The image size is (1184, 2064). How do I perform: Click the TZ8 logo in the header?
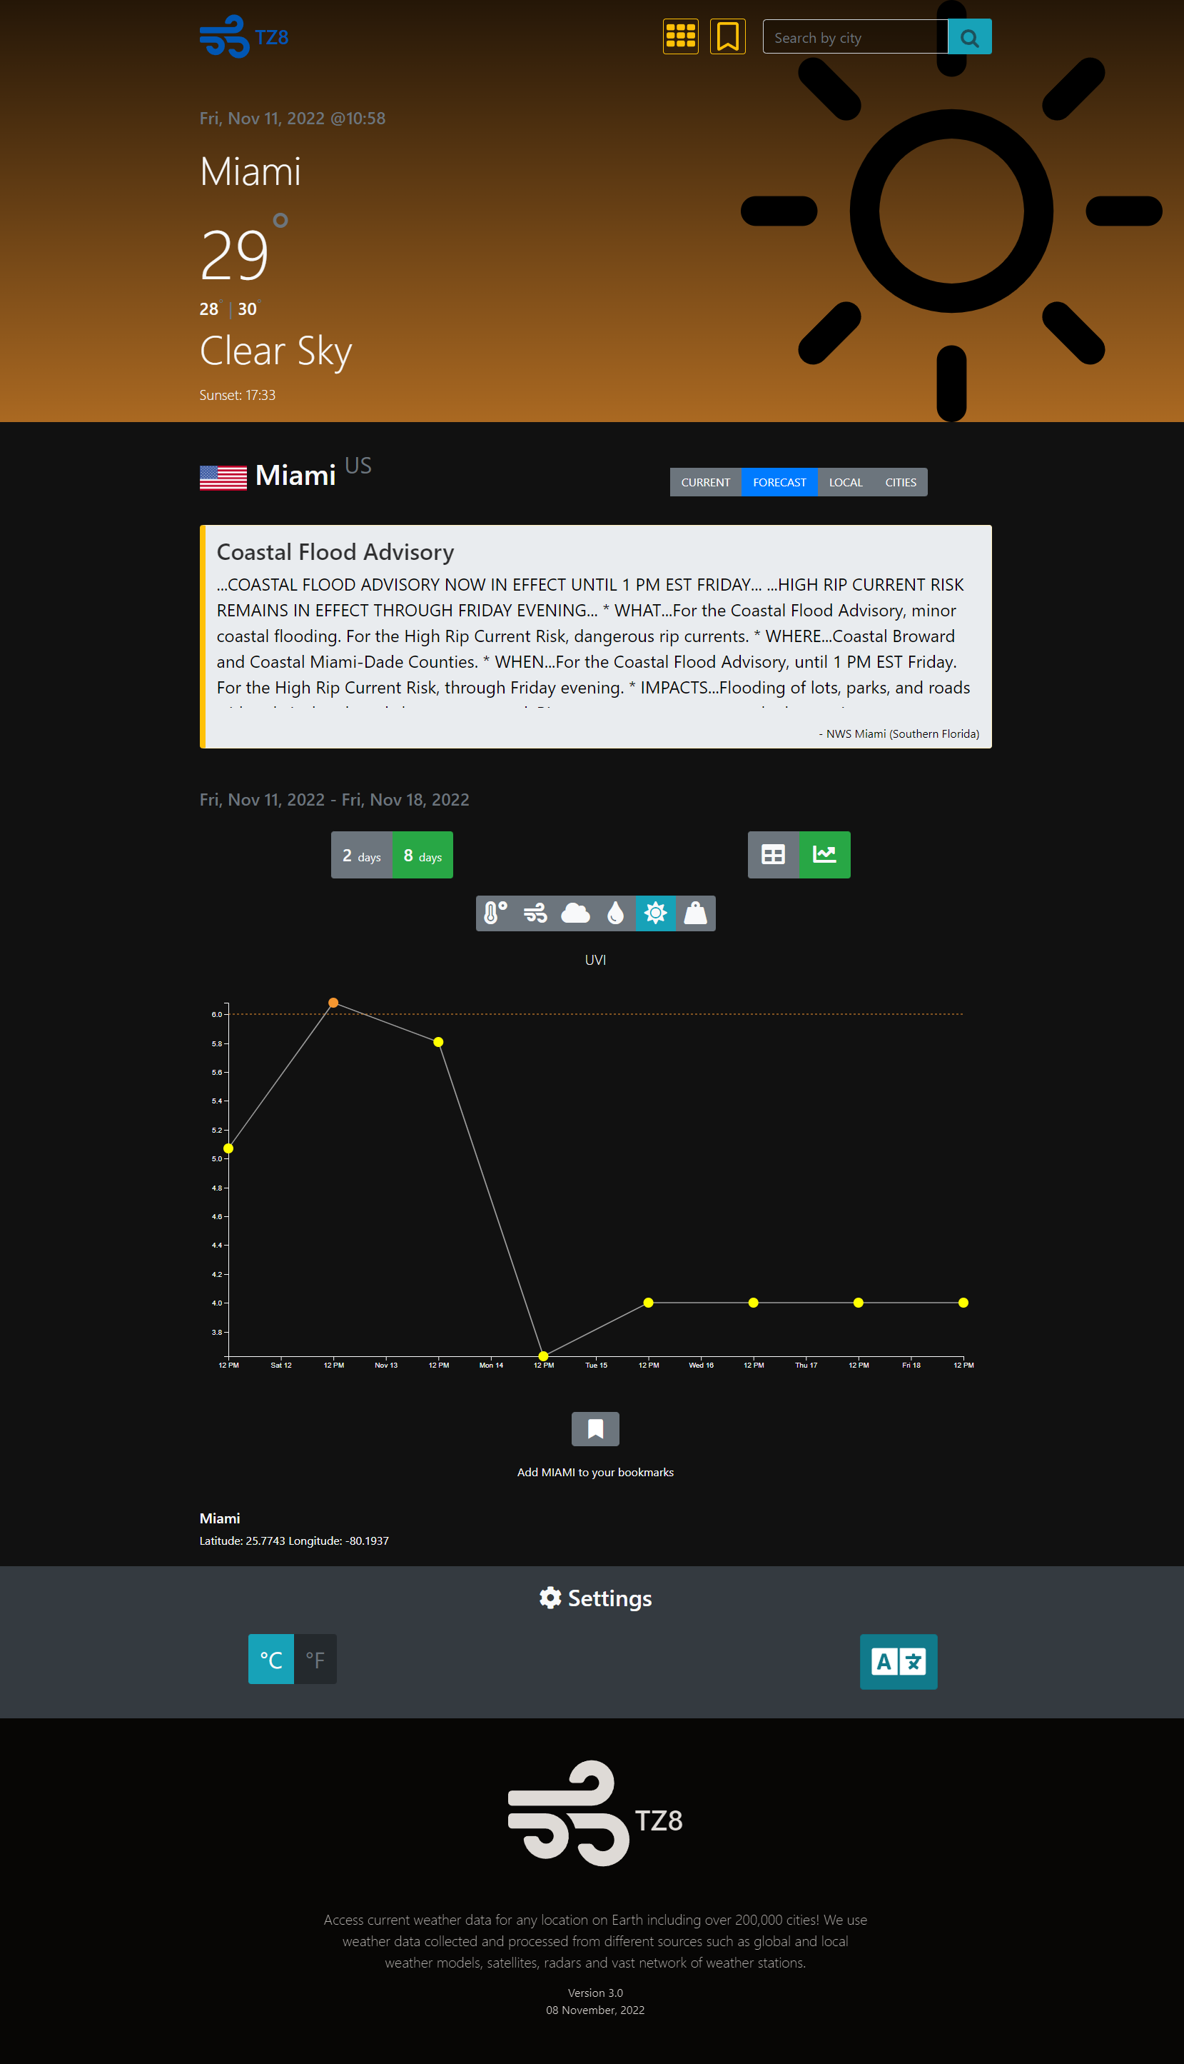(x=244, y=36)
